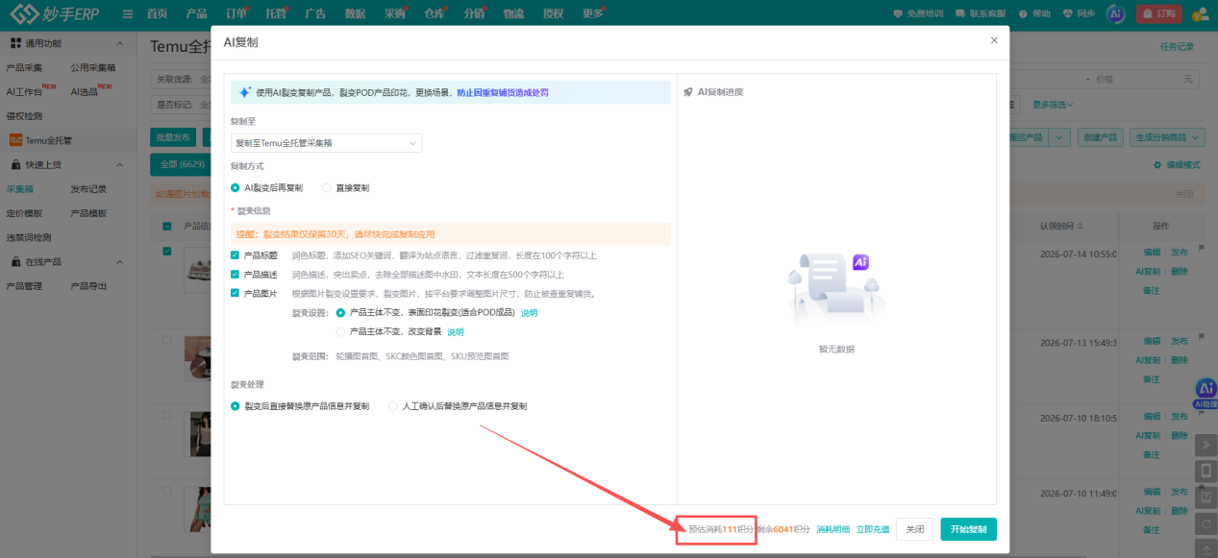Expand the 更多筛选 filter options

[1053, 105]
